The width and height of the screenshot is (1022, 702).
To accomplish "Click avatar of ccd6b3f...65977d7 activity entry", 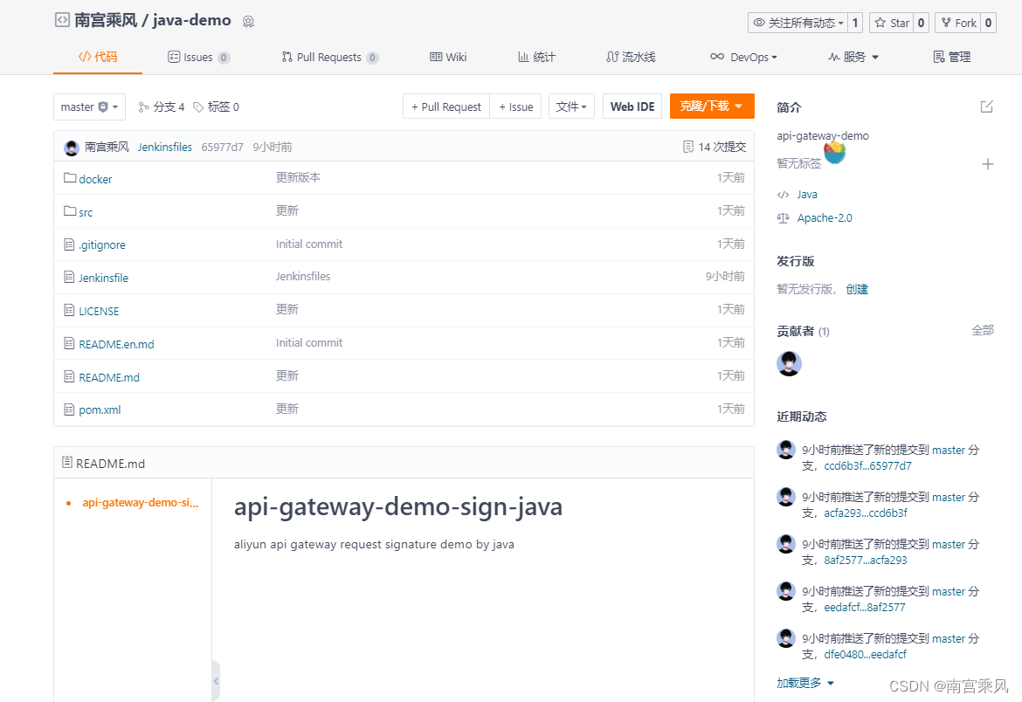I will (x=786, y=450).
